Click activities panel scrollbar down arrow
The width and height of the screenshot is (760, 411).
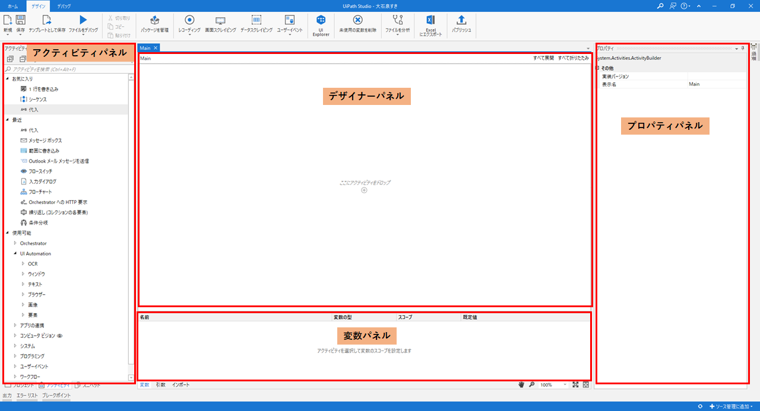coord(131,377)
